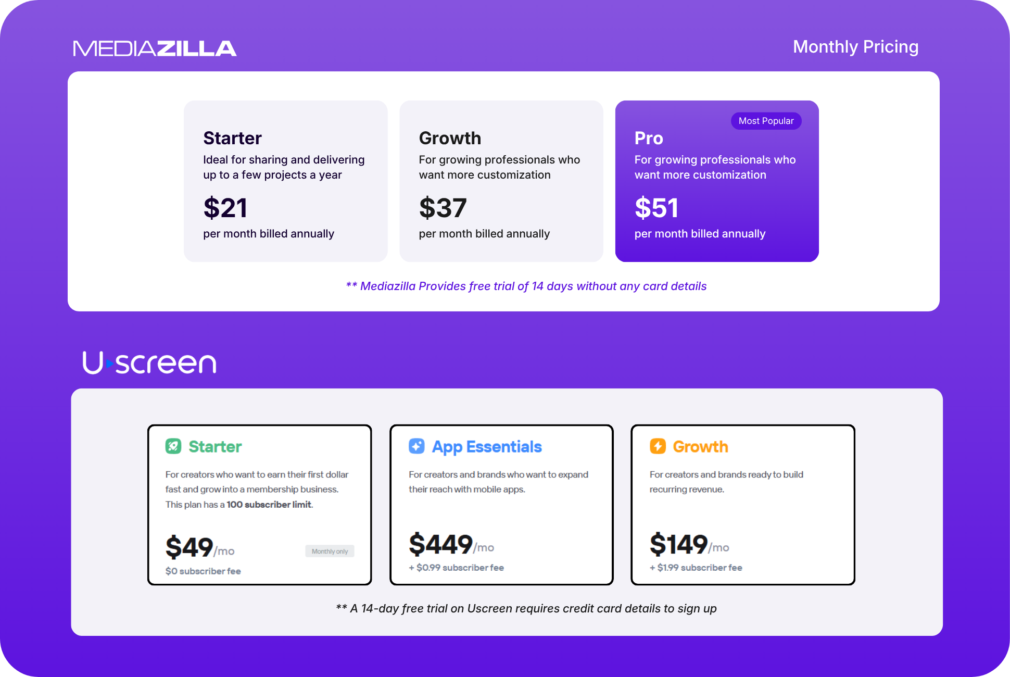Image resolution: width=1010 pixels, height=677 pixels.
Task: Click the $37 Growth price
Action: click(443, 208)
